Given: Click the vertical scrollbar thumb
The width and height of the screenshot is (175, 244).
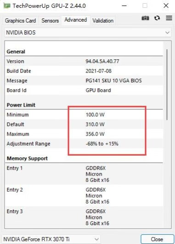Looking at the screenshot, I should (167, 85).
